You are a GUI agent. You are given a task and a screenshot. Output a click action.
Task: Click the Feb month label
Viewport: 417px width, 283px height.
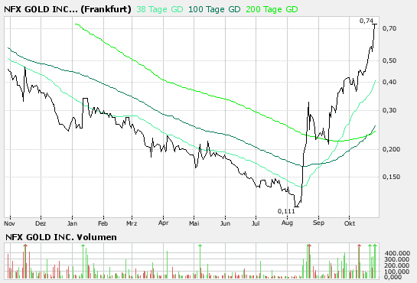coord(103,223)
